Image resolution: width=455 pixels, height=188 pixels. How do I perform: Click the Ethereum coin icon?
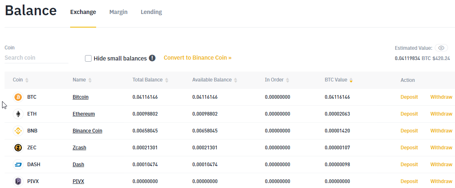(x=18, y=114)
